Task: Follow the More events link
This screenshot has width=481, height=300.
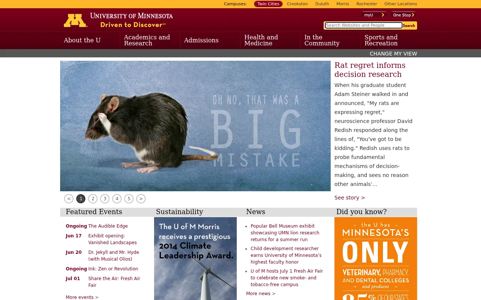Action: point(82,297)
